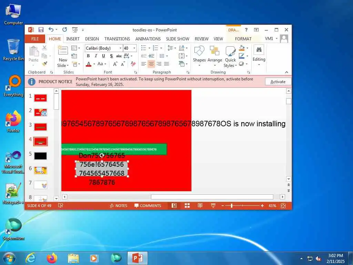The image size is (353, 265).
Task: Open the Shapes gallery
Action: click(x=199, y=56)
